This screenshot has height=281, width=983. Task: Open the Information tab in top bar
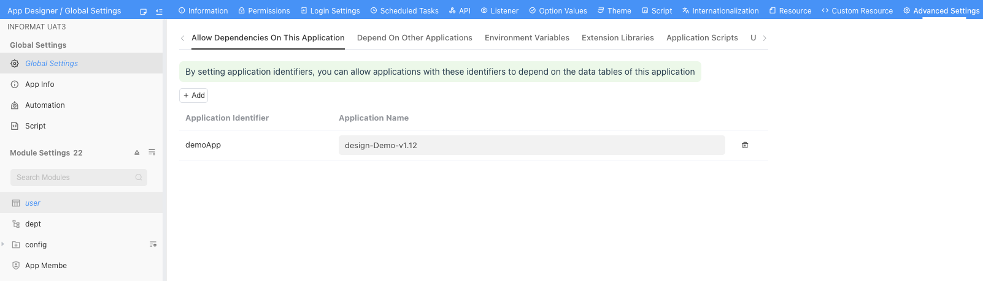(x=203, y=10)
